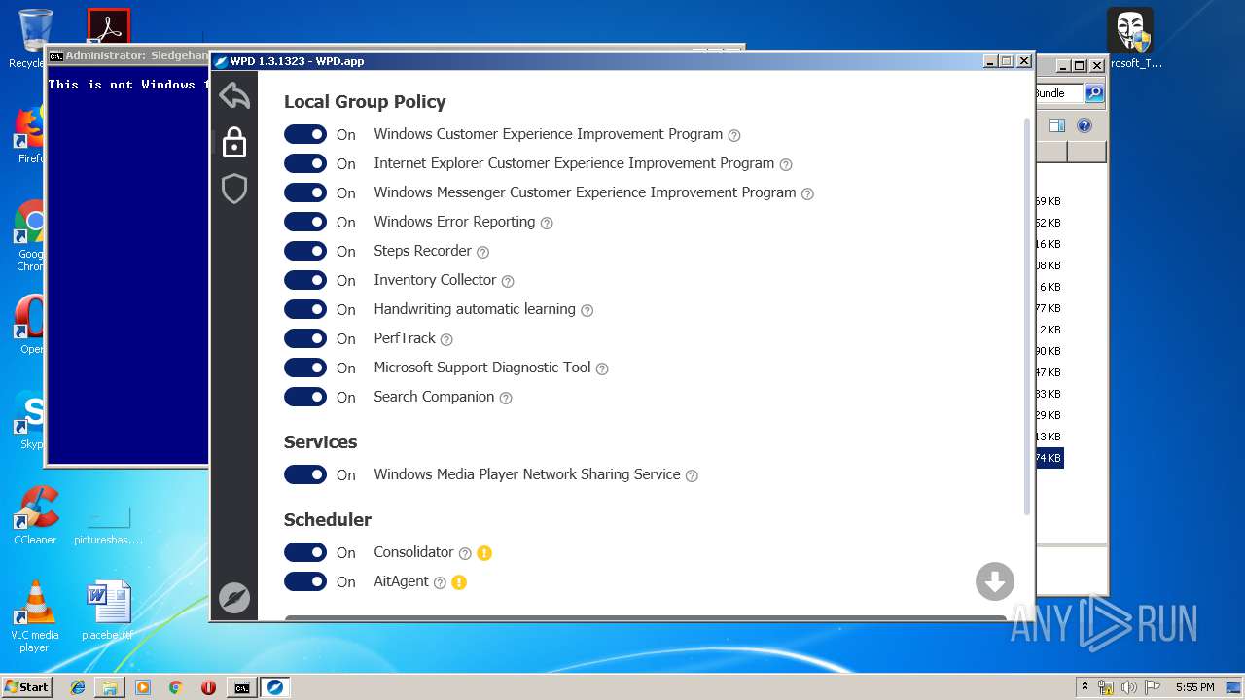The height and width of the screenshot is (700, 1245).
Task: Show help for PerfTrack
Action: pos(446,339)
